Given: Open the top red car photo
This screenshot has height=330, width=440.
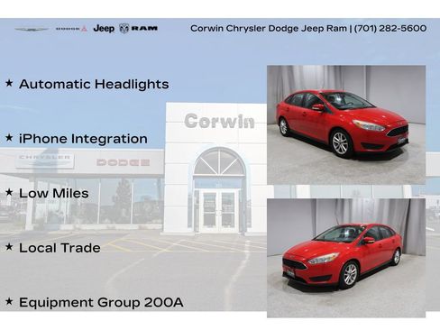Looking at the screenshot, I should (x=346, y=124).
